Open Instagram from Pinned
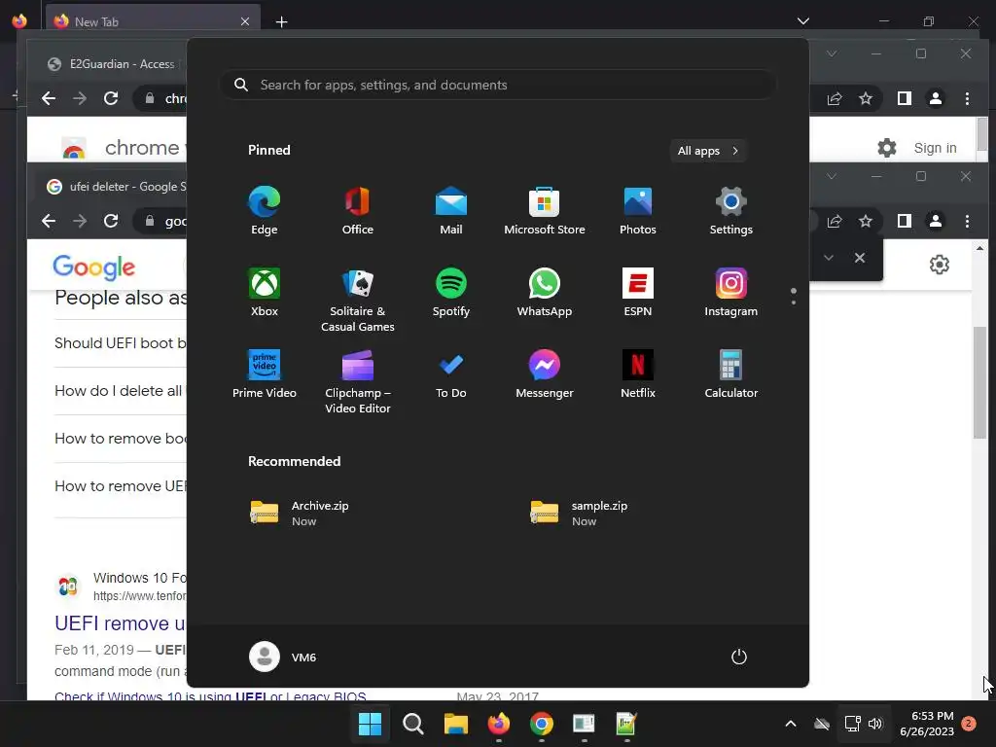Screen dimensions: 996x747 pyautogui.click(x=731, y=292)
